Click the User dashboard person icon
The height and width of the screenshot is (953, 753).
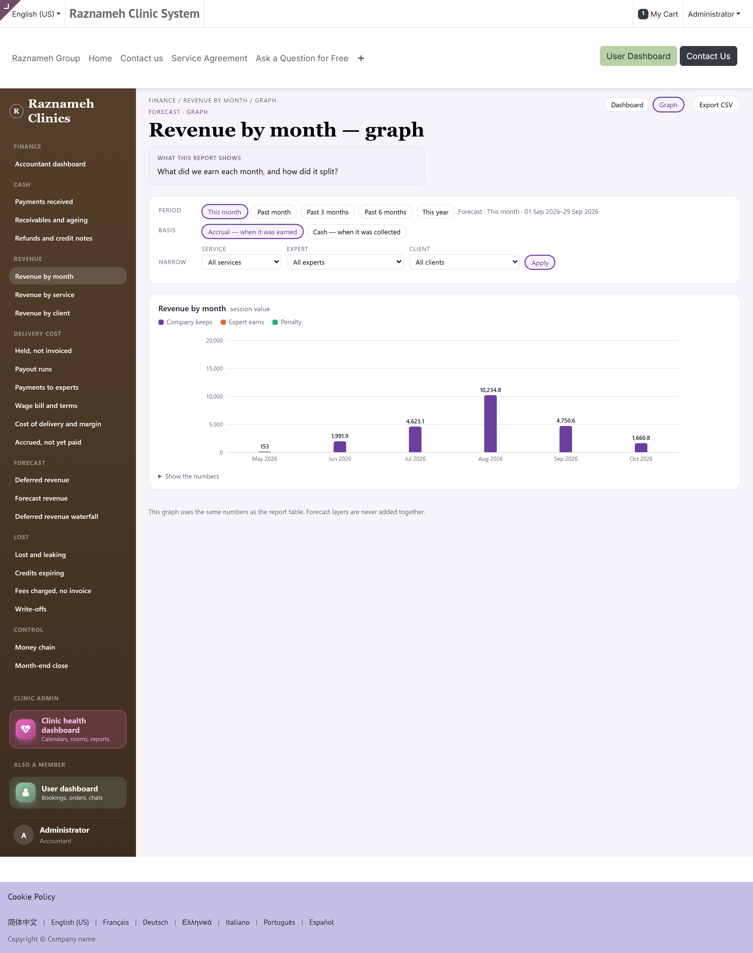[x=26, y=792]
